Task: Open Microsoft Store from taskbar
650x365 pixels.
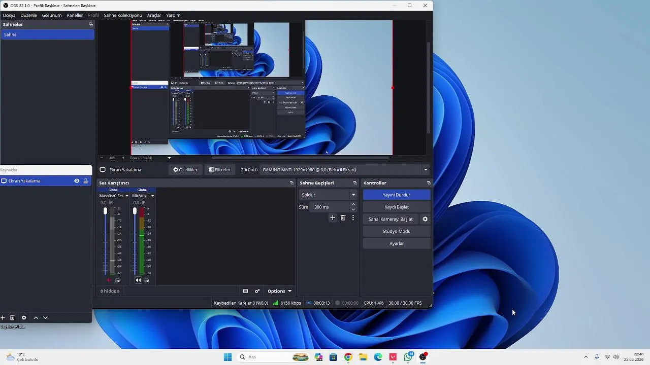Action: pos(333,357)
